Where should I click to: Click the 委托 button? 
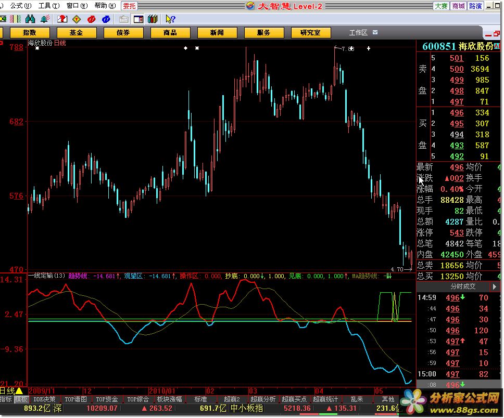click(129, 6)
